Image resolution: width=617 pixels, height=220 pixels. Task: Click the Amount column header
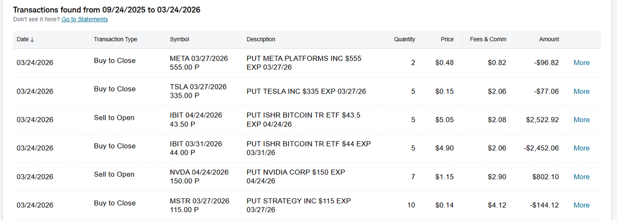click(549, 40)
